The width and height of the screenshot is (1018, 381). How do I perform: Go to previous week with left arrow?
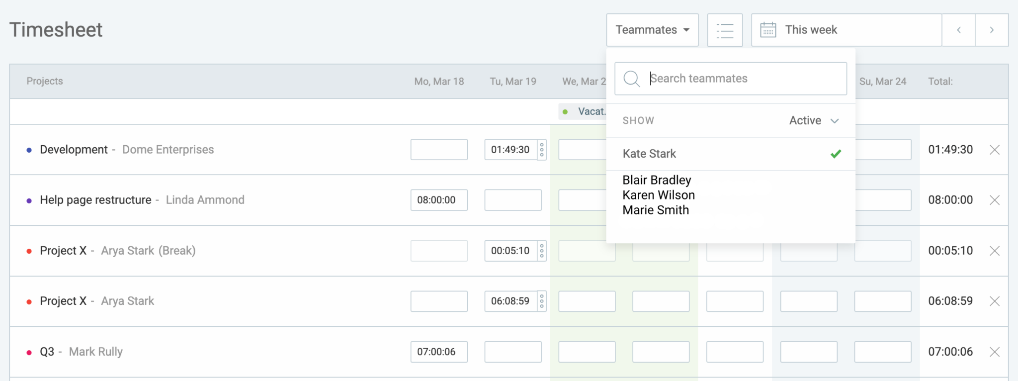[958, 30]
